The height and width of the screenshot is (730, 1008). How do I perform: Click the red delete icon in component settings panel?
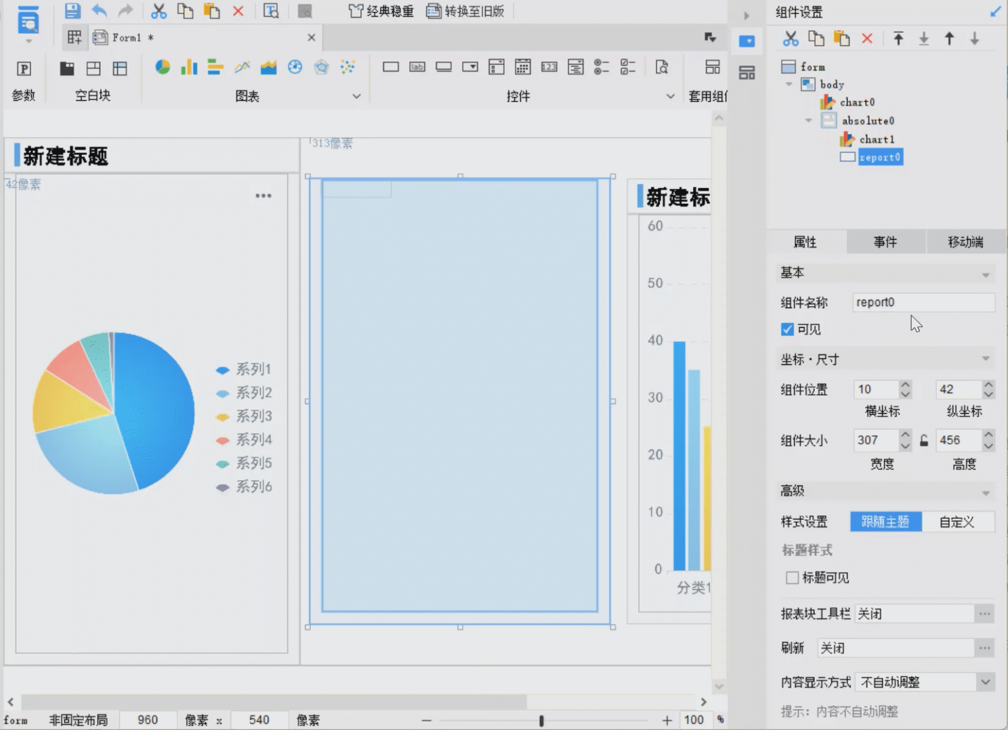pyautogui.click(x=867, y=39)
